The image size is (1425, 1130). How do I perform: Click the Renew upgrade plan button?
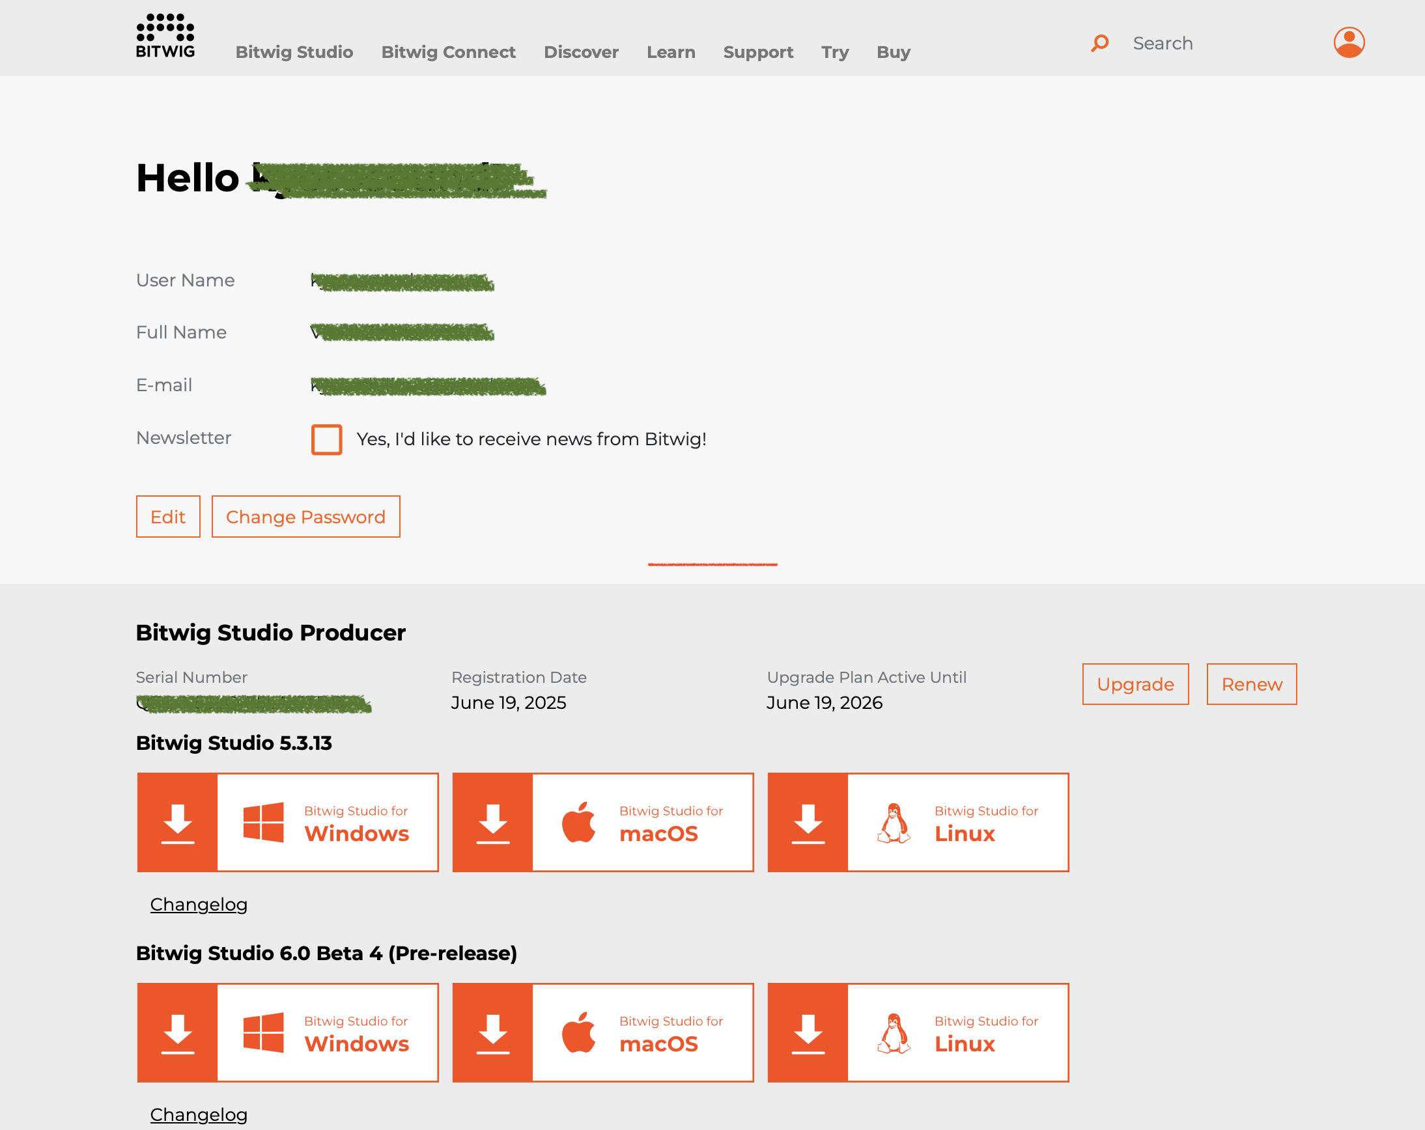[x=1251, y=684]
